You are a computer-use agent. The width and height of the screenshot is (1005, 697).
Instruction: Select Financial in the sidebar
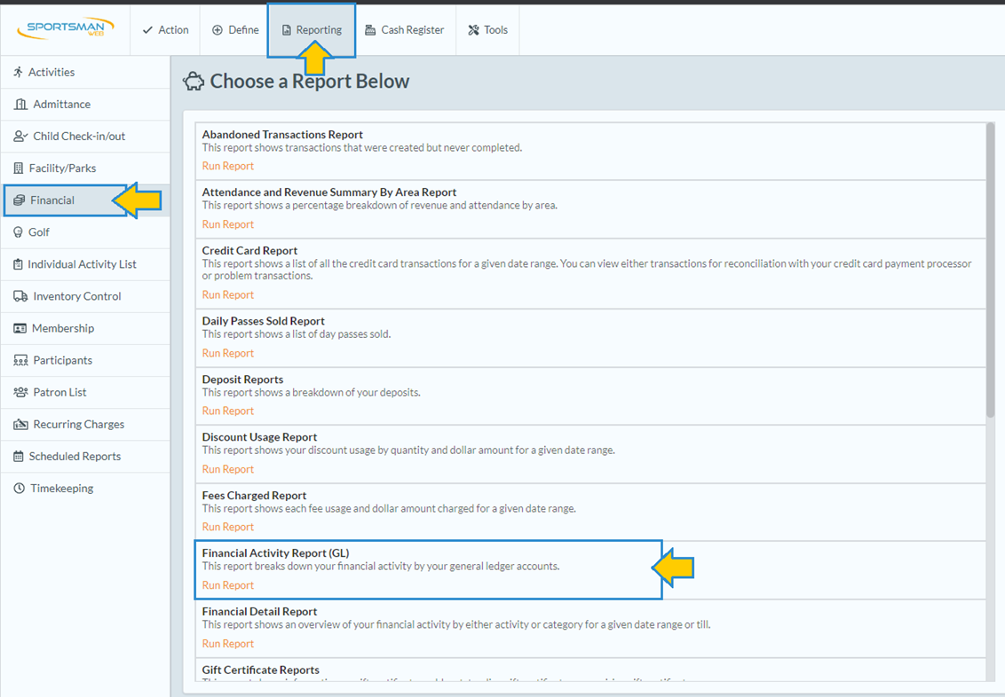point(52,200)
